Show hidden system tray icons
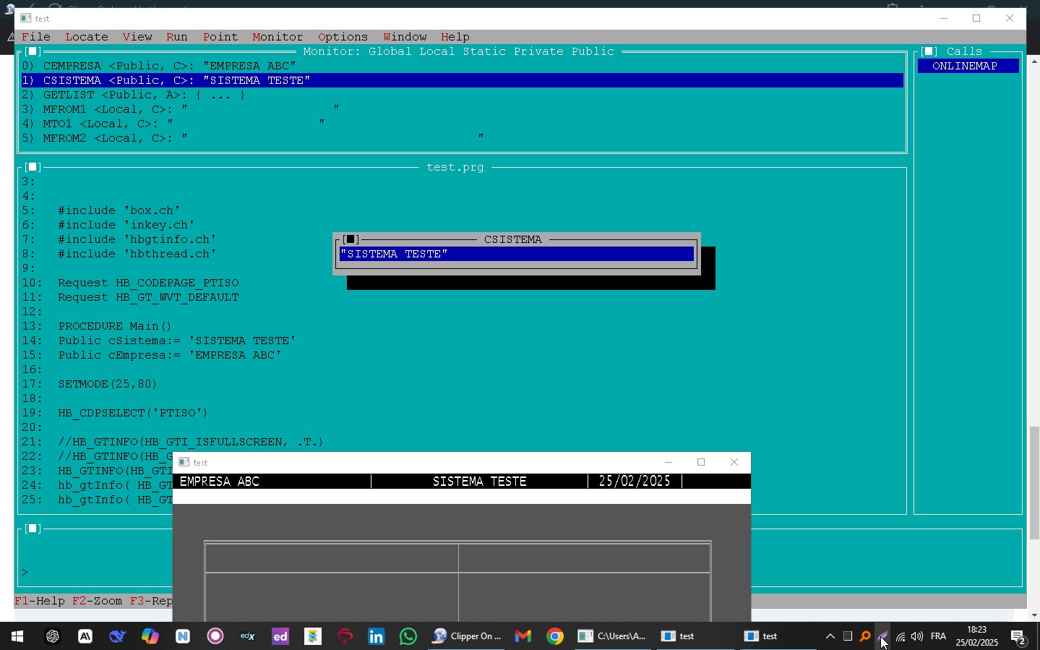The width and height of the screenshot is (1040, 650). pyautogui.click(x=830, y=636)
